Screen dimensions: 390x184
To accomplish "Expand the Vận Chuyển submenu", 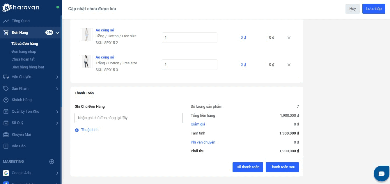I will click(x=57, y=77).
